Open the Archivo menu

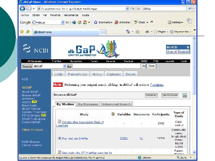pyautogui.click(x=25, y=15)
